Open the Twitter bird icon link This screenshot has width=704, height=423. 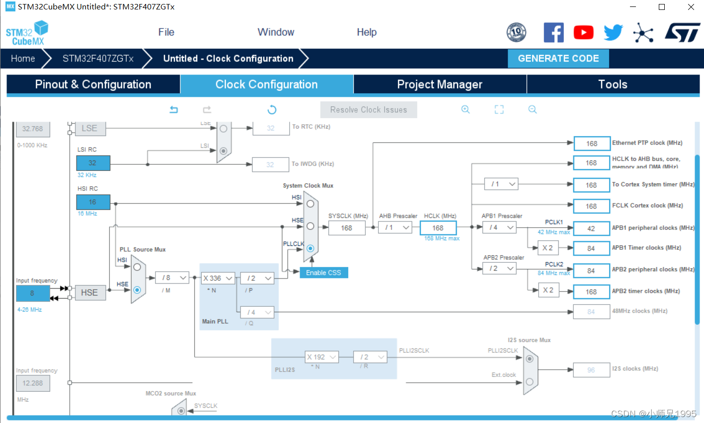613,33
